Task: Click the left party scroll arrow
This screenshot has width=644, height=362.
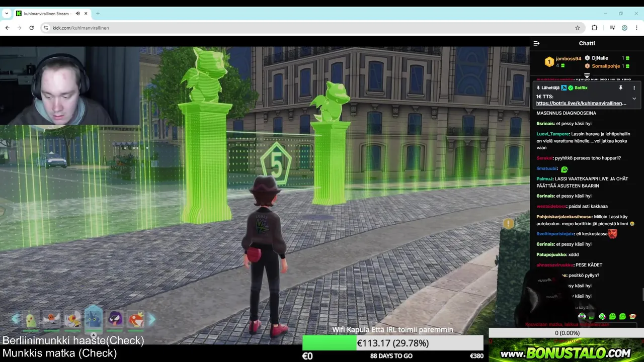Action: coord(16,318)
